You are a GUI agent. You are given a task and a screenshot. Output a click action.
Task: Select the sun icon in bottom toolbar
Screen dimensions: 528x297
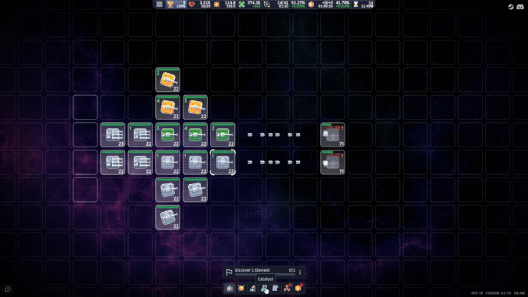[x=241, y=288]
